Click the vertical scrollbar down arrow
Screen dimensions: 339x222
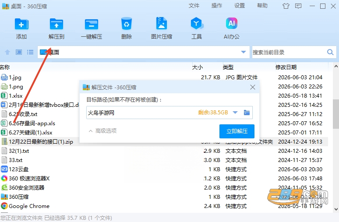[336, 209]
